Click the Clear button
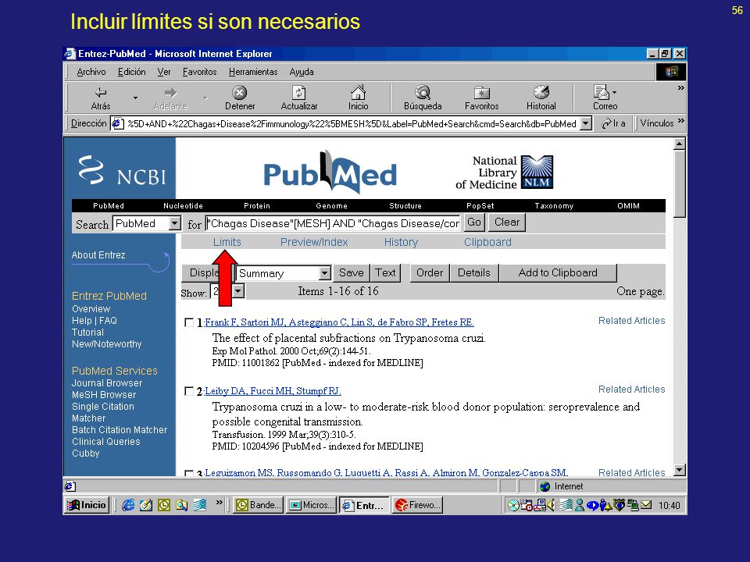 507,222
